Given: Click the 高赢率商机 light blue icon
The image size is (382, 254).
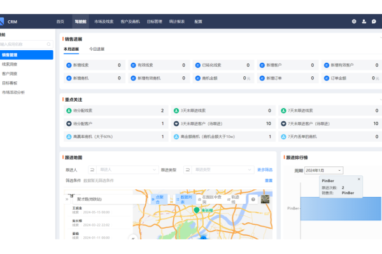Looking at the screenshot, I should pyautogui.click(x=69, y=137).
